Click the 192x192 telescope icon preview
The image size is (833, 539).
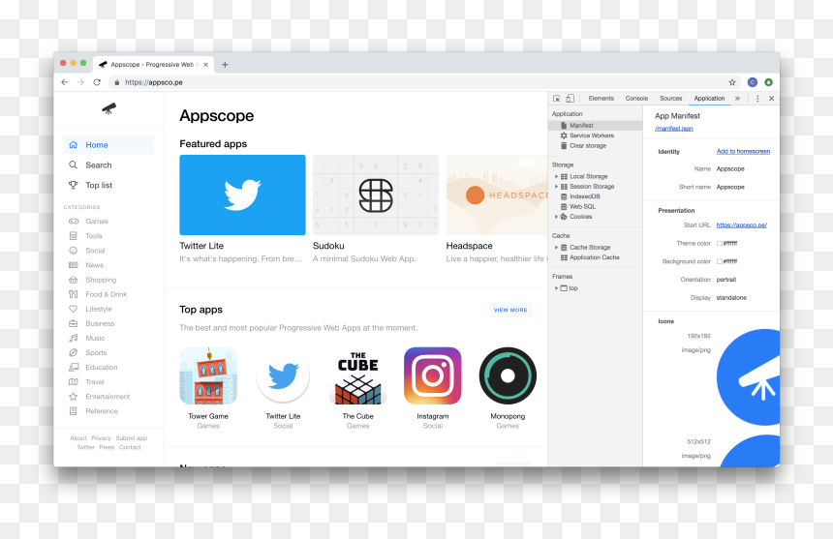click(x=749, y=377)
